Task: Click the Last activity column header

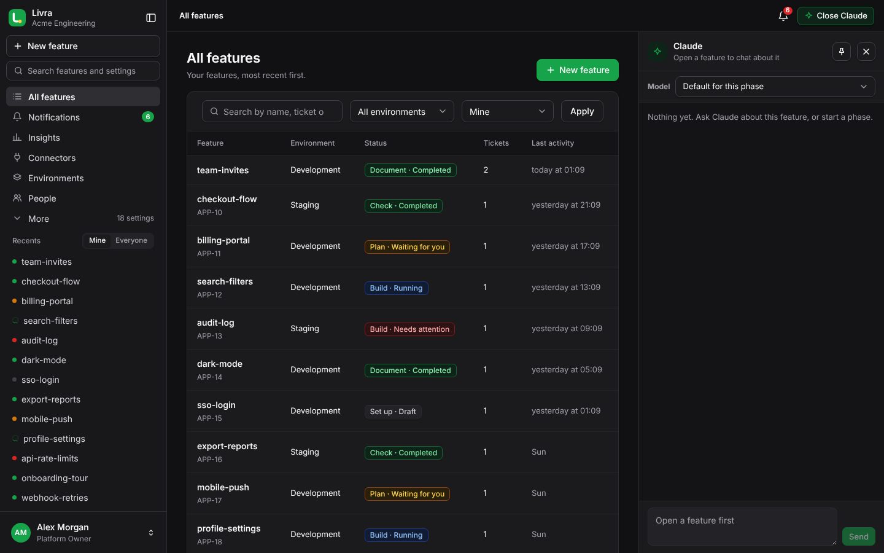Action: [x=552, y=143]
